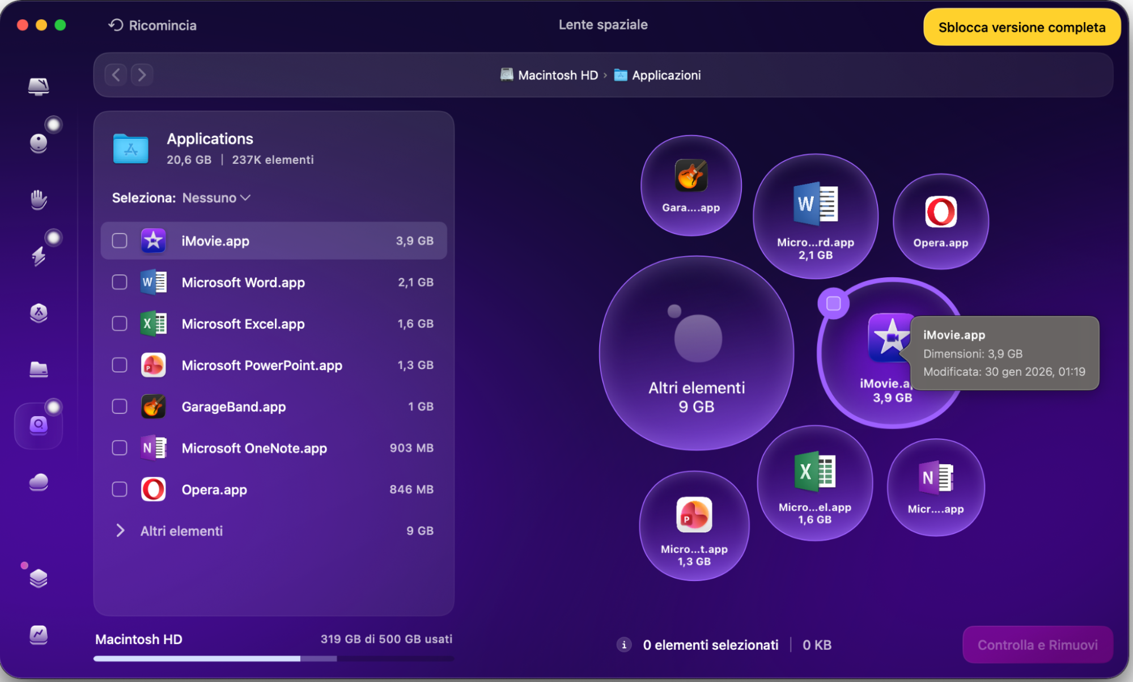The image size is (1133, 682).
Task: Click the info icon beside selected elements count
Action: (x=624, y=645)
